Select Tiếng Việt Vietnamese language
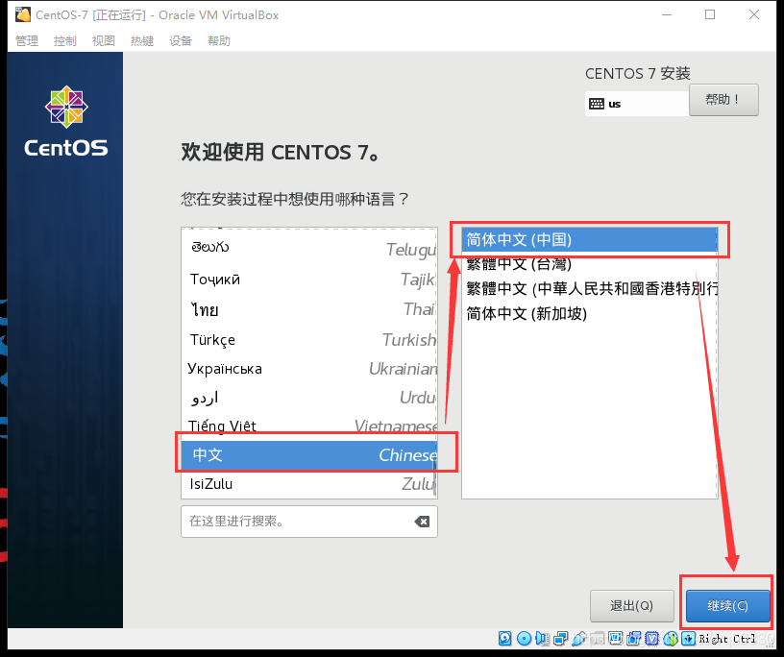Image resolution: width=784 pixels, height=657 pixels. coord(308,426)
